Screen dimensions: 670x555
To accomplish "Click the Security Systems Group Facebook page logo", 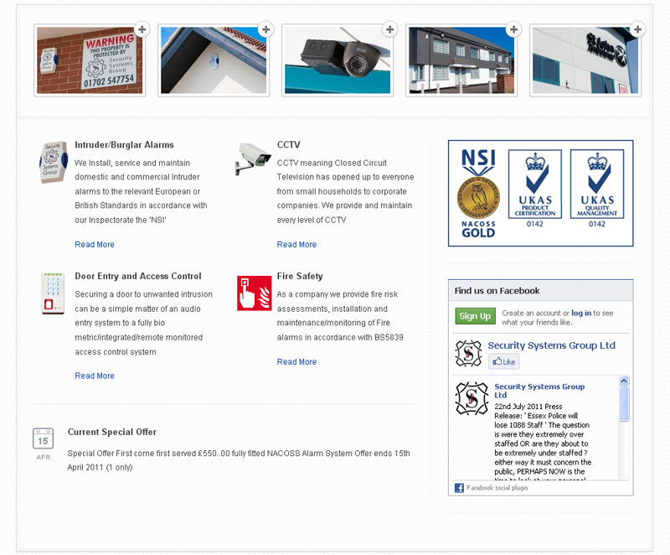I will 469,353.
